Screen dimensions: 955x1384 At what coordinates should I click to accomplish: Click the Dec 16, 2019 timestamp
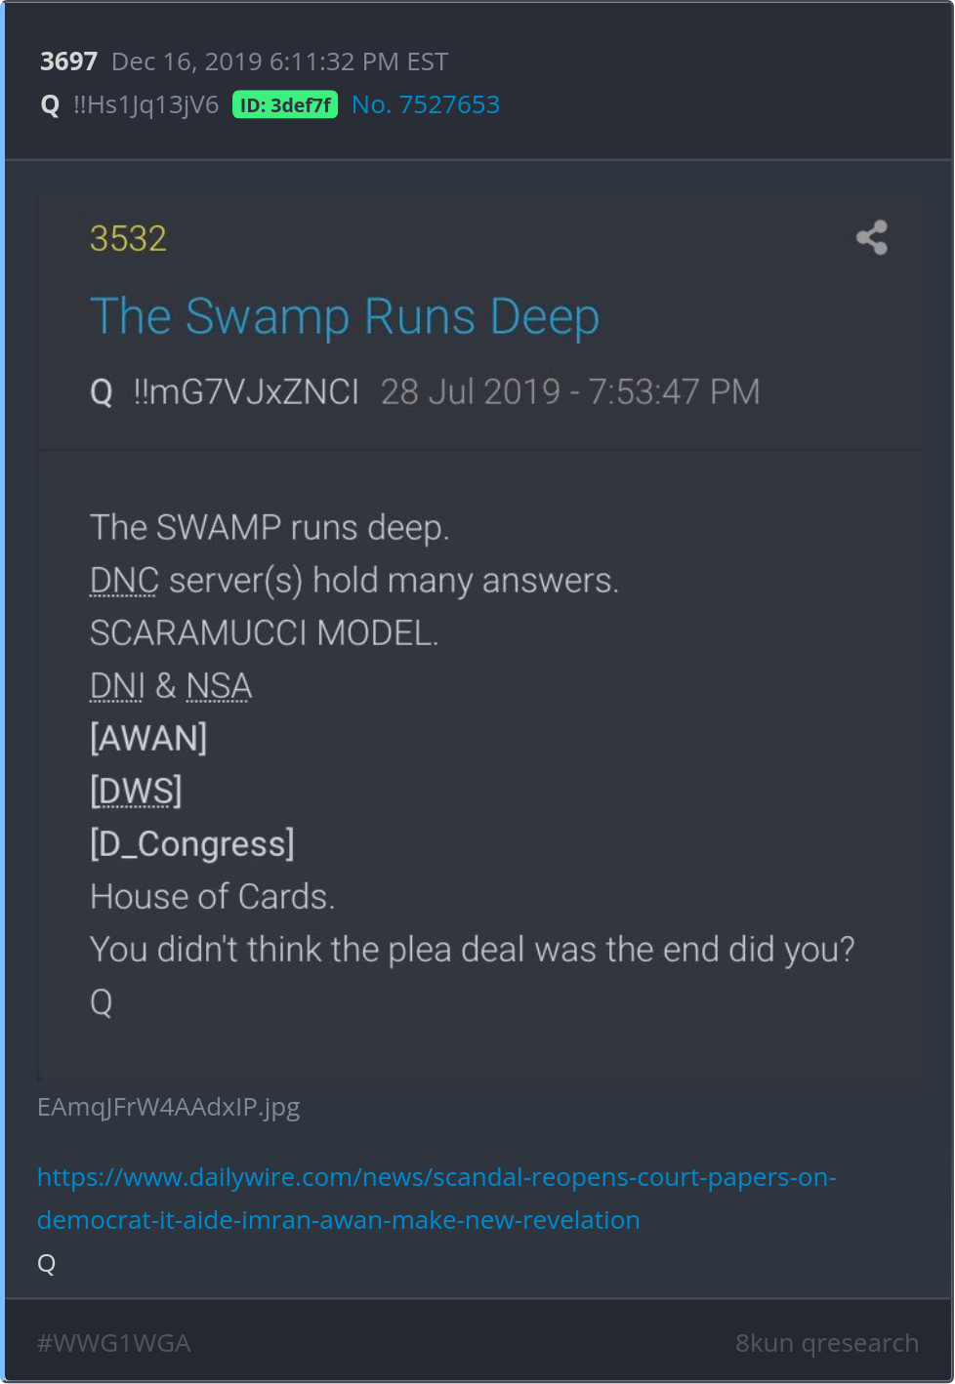click(280, 61)
